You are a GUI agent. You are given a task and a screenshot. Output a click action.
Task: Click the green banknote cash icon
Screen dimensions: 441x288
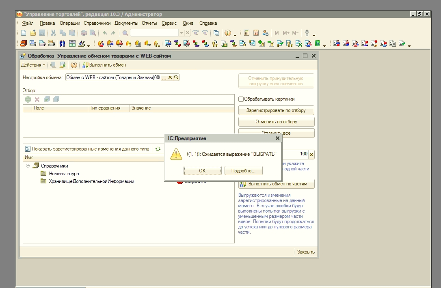(72, 43)
